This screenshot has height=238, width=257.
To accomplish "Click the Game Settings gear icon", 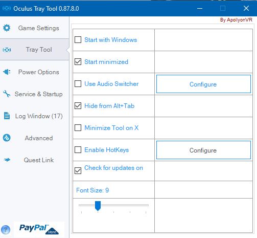I will point(7,28).
